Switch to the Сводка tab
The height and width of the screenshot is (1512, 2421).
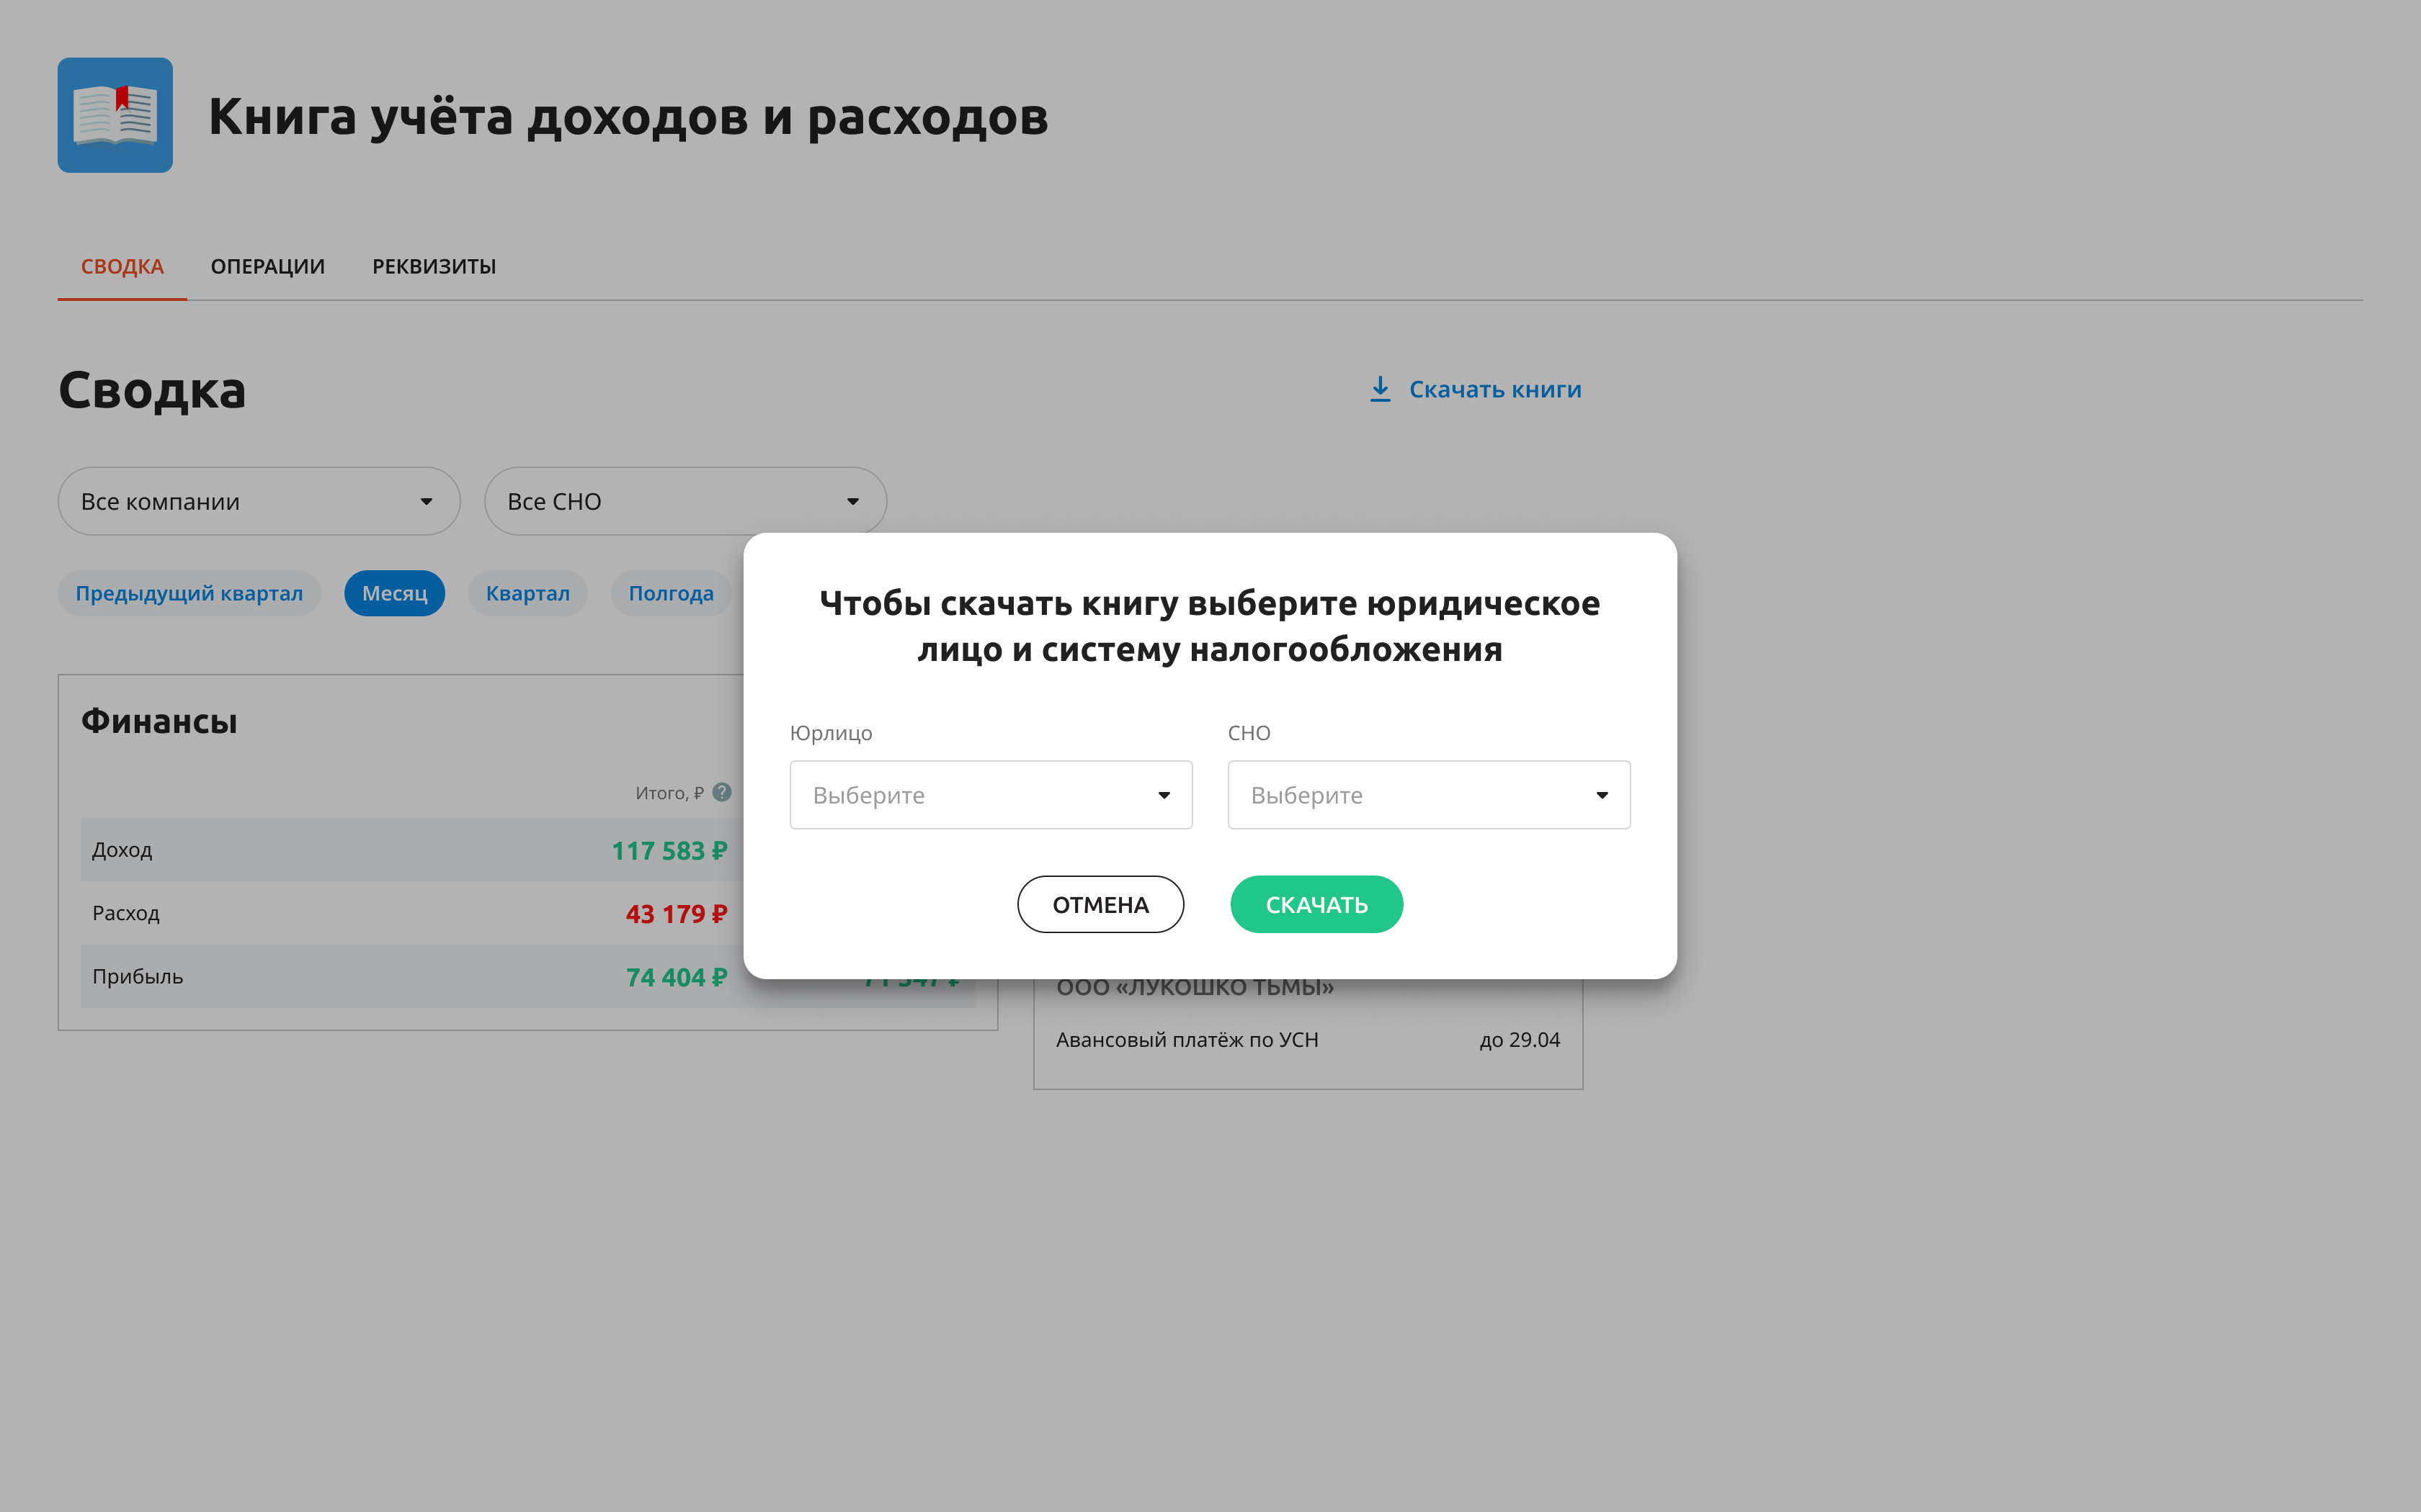122,266
